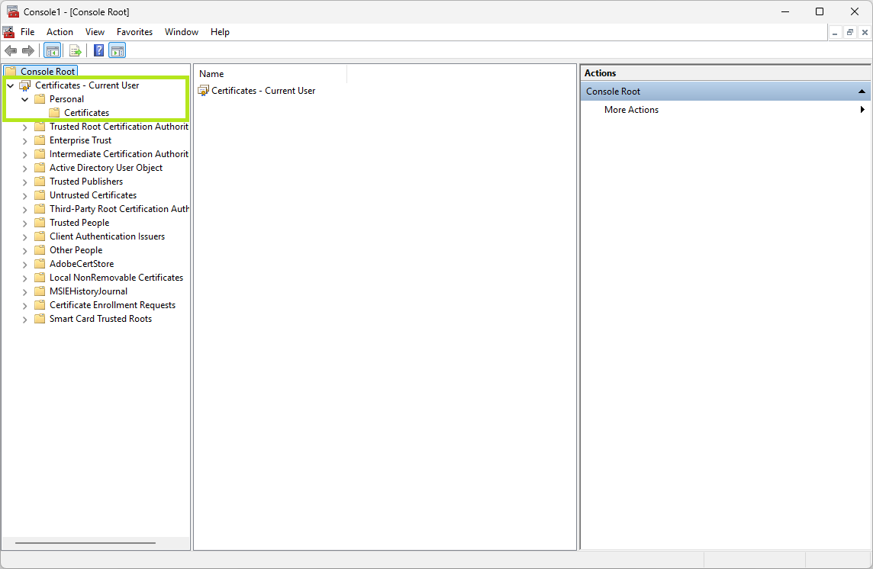Expand Certificate Enrollment Requests node
The height and width of the screenshot is (569, 873).
tap(25, 306)
